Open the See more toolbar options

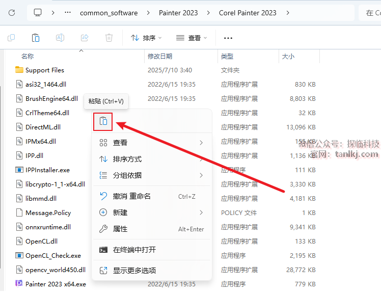pos(228,38)
